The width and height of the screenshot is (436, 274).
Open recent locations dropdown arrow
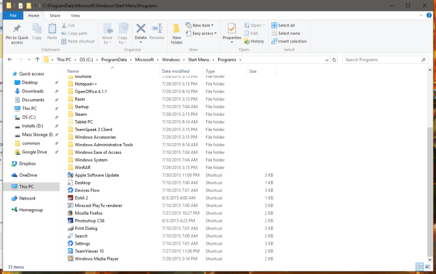tap(29, 60)
